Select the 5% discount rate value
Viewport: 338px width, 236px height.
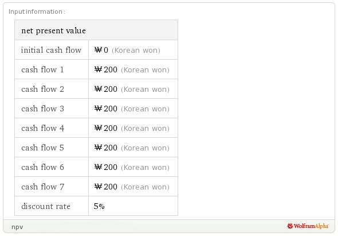click(99, 206)
